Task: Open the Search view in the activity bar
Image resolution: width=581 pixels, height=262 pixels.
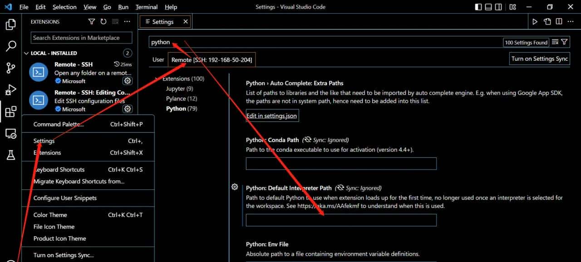Action: pos(11,46)
